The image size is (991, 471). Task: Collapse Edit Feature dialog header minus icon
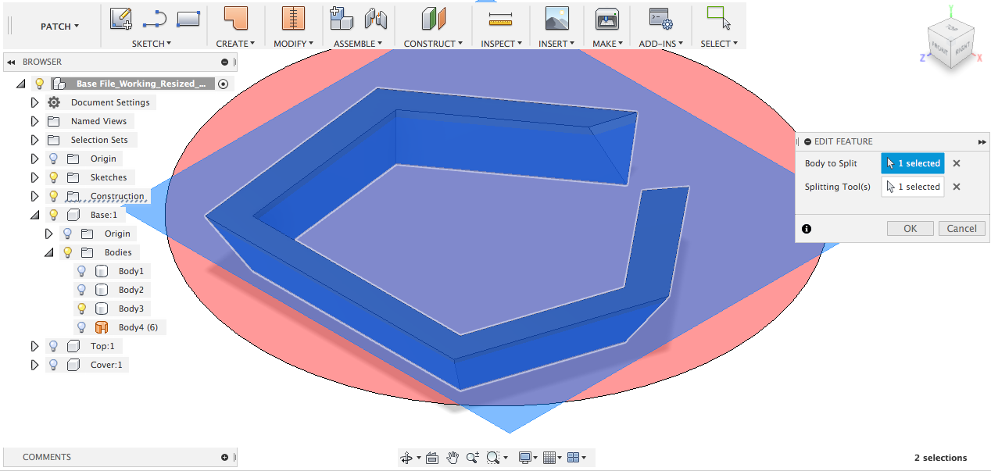pos(807,141)
